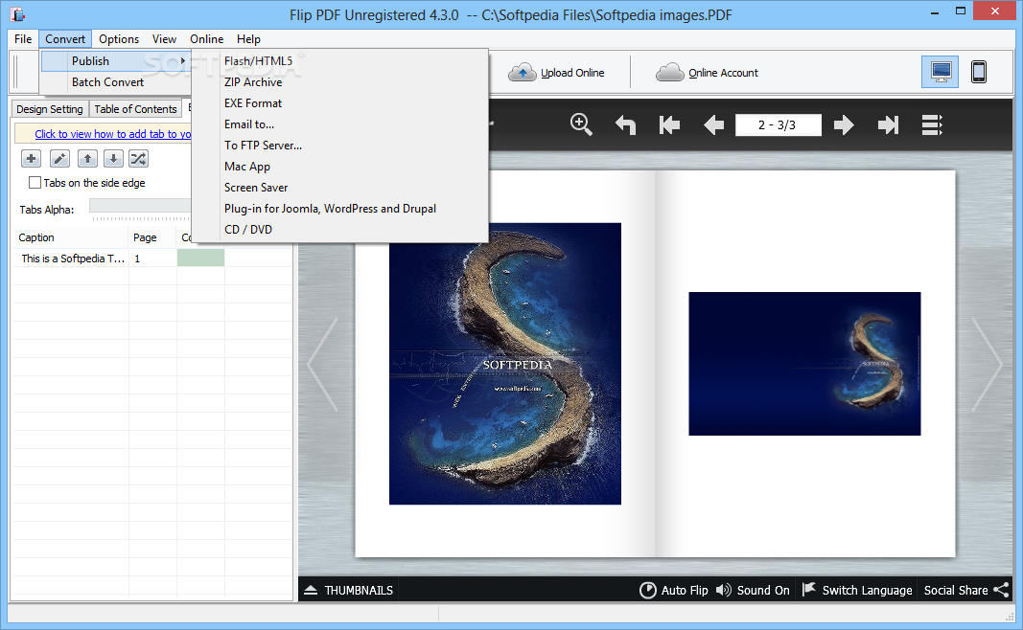Click the page number input field
The height and width of the screenshot is (630, 1023).
778,125
